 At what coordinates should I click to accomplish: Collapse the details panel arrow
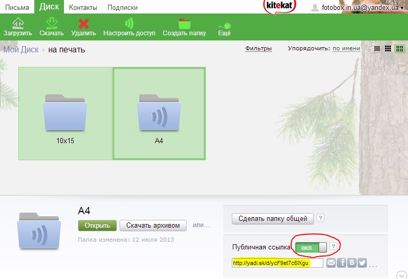401,275
